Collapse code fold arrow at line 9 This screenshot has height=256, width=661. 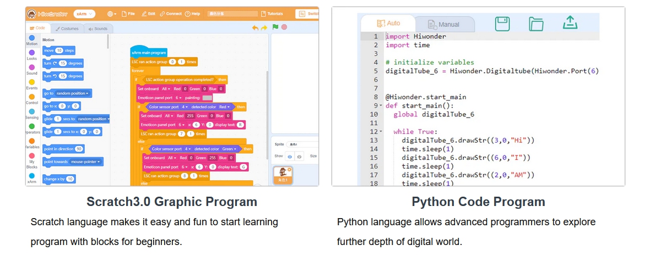pos(380,105)
